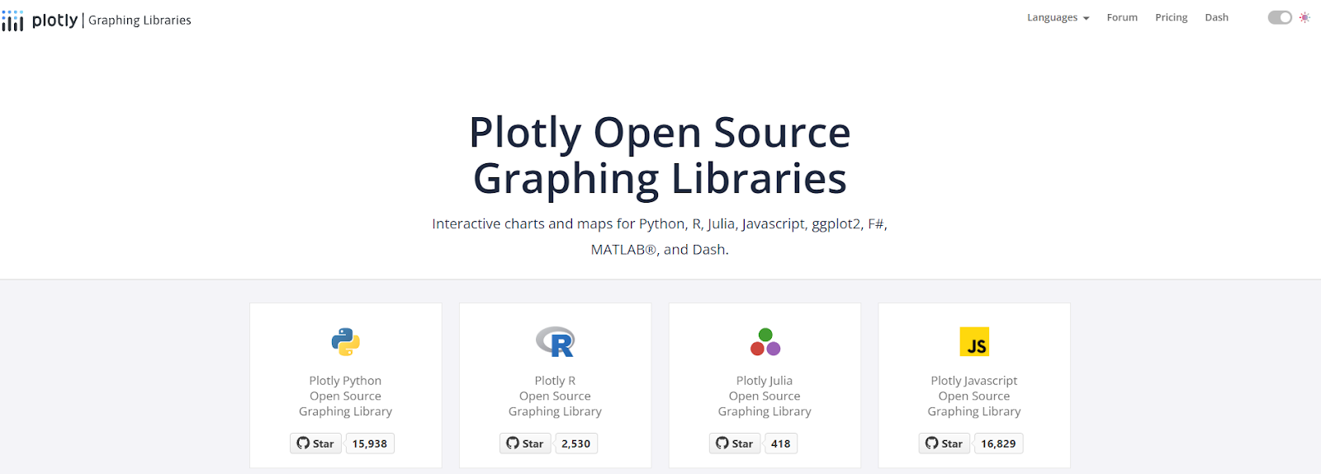Viewport: 1321px width, 474px height.
Task: Open the Languages dropdown menu
Action: click(1058, 17)
